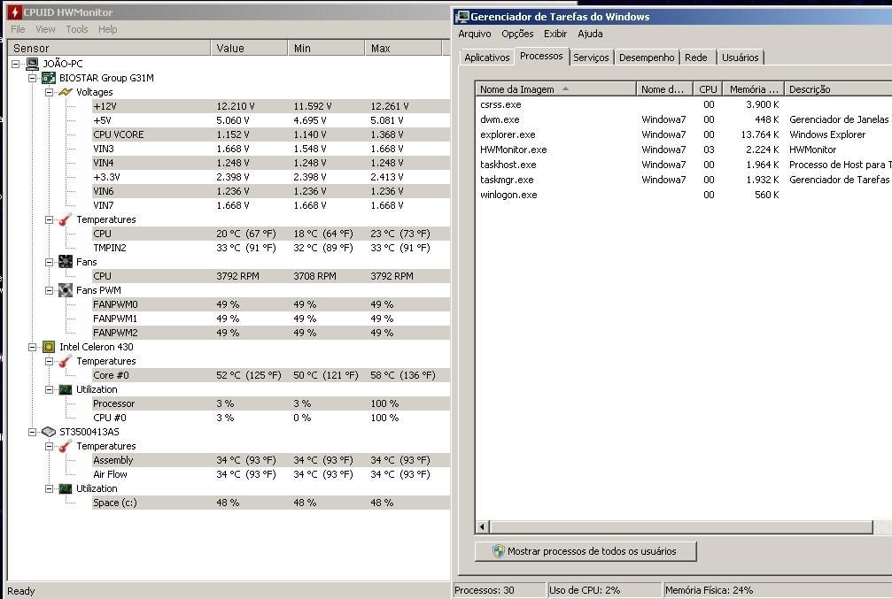Click the Fans icon in HWMonitor
The height and width of the screenshot is (599, 892).
[x=66, y=262]
